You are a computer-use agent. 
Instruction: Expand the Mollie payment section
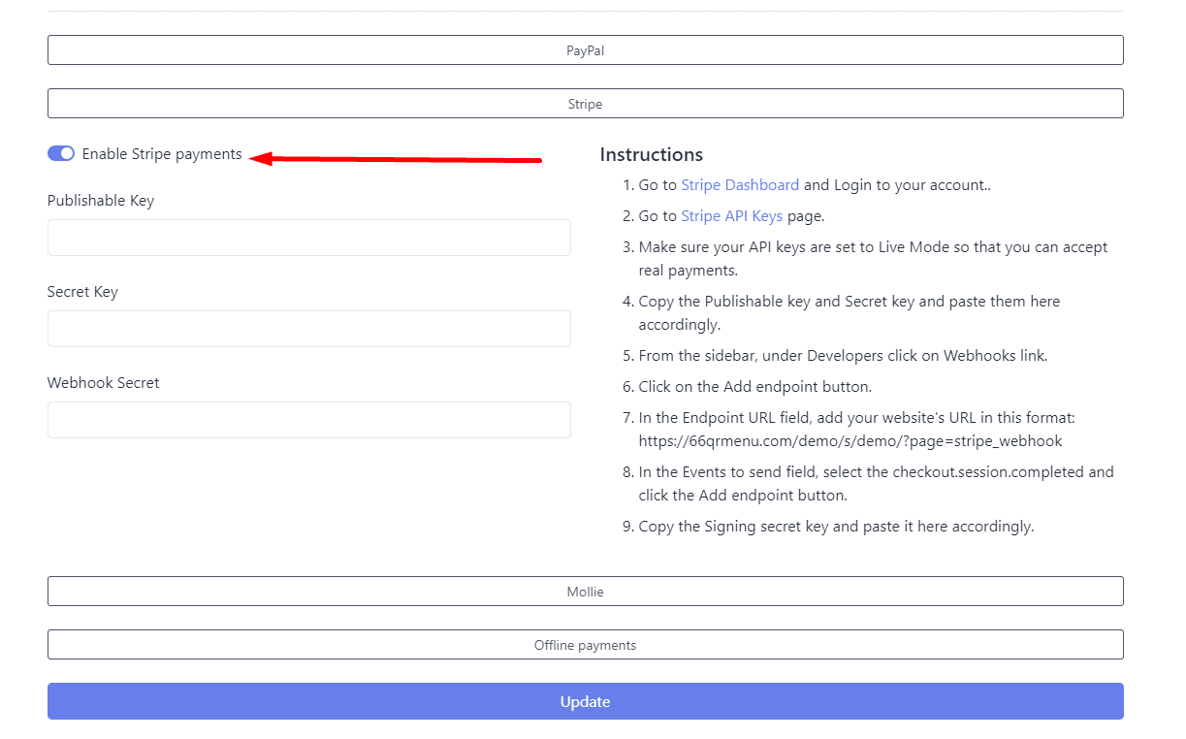tap(585, 592)
